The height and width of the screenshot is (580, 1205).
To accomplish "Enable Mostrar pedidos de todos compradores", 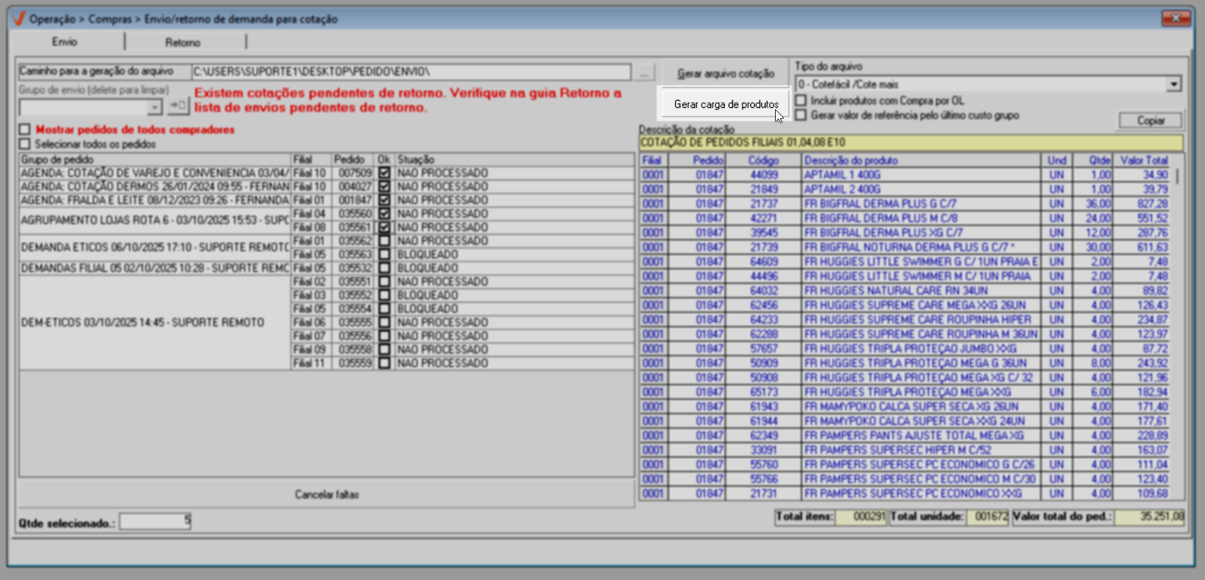I will click(25, 130).
